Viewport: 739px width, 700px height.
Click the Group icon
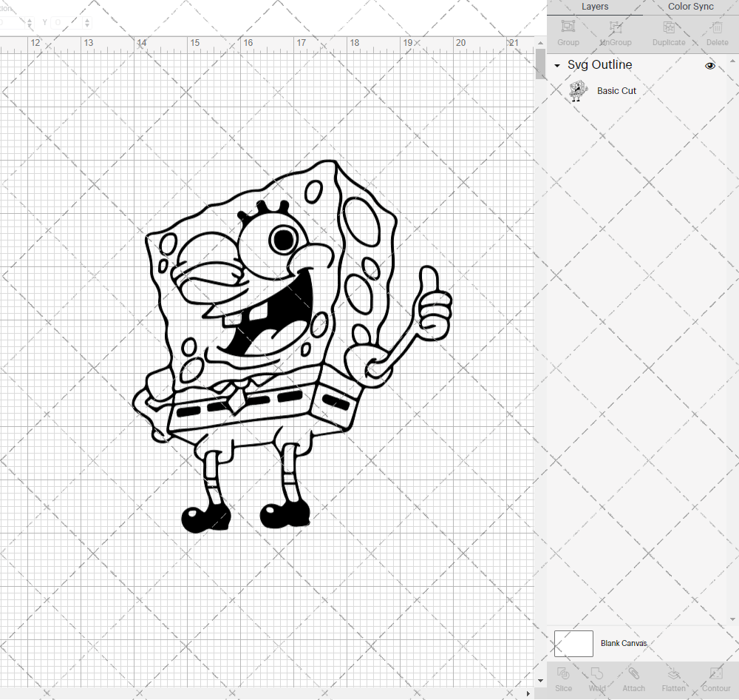point(568,30)
